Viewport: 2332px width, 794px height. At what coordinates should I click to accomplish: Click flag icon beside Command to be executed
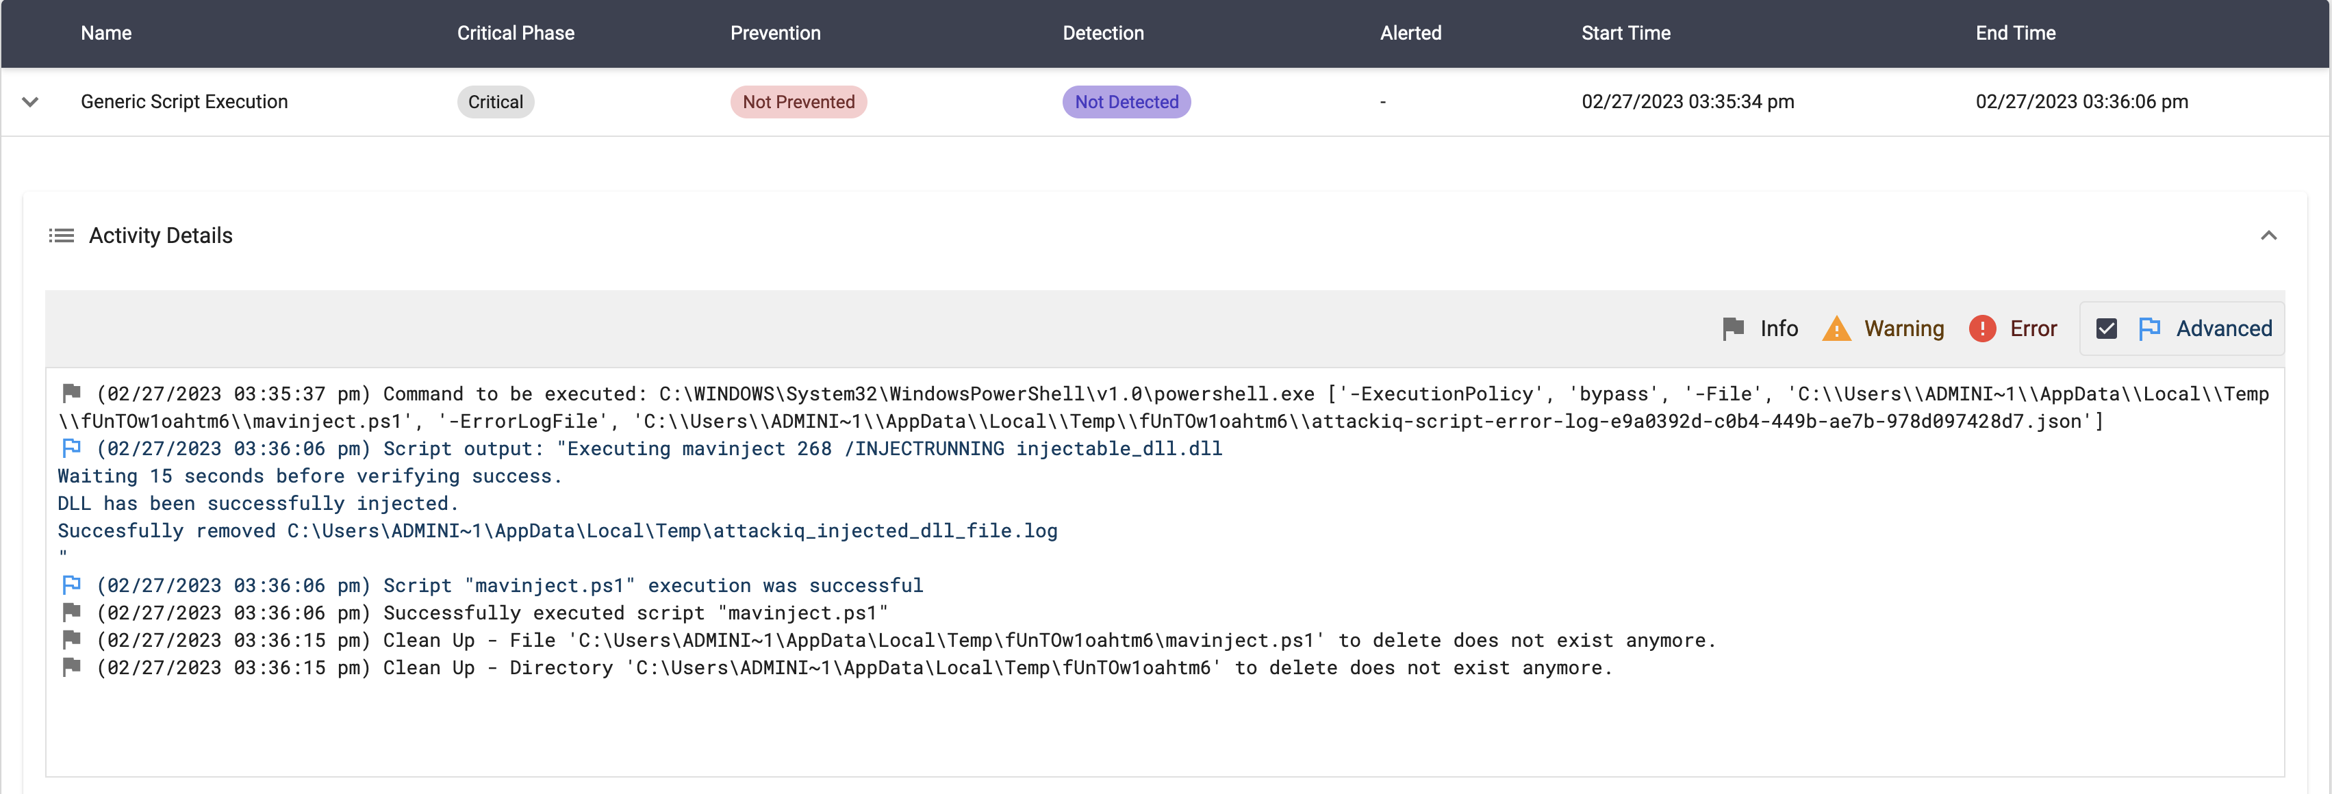pos(71,393)
